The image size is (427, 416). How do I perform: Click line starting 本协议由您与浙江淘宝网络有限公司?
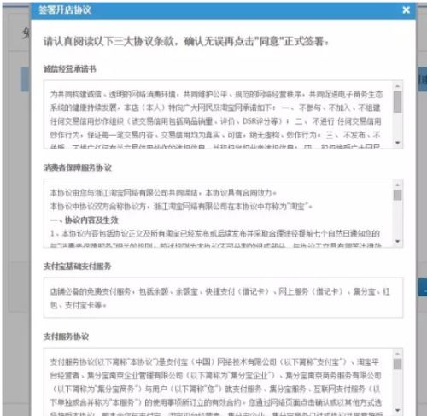163,193
